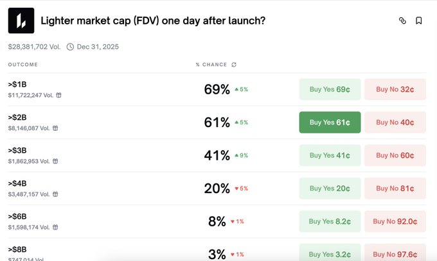The image size is (437, 261).
Task: Click Buy Yes 3.2¢ for >$8B
Action: [x=330, y=253]
